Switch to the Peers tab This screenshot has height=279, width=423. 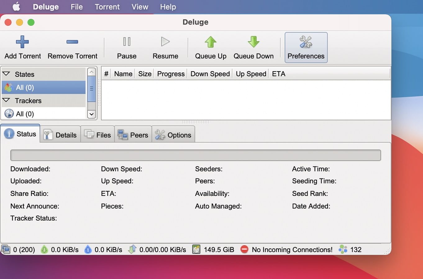[x=133, y=135]
